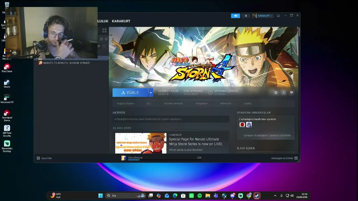This screenshot has height=201, width=358.
Task: Click Oyun Ekle to add a game
Action: click(44, 158)
